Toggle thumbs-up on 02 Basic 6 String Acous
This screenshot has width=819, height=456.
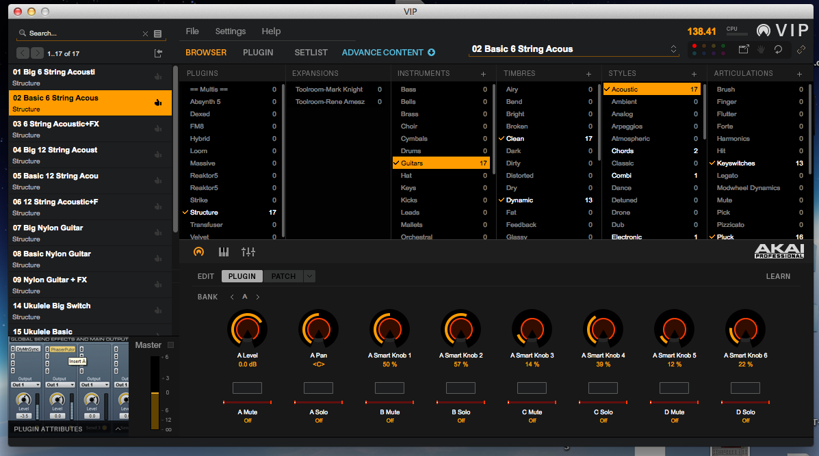pyautogui.click(x=158, y=103)
